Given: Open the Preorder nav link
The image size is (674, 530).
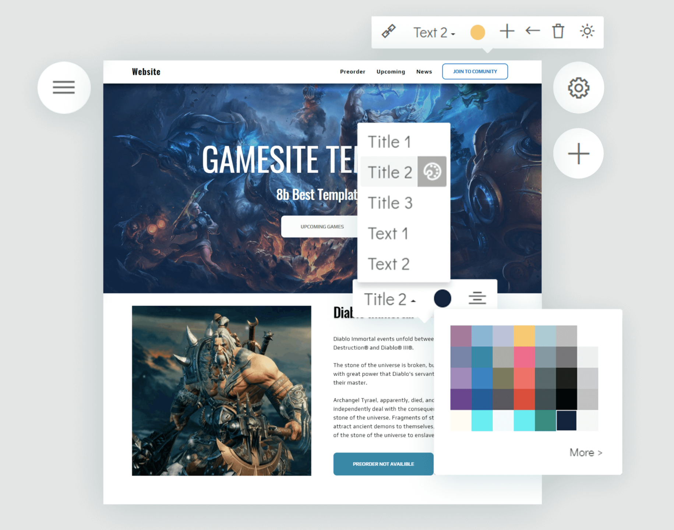Looking at the screenshot, I should pyautogui.click(x=353, y=71).
